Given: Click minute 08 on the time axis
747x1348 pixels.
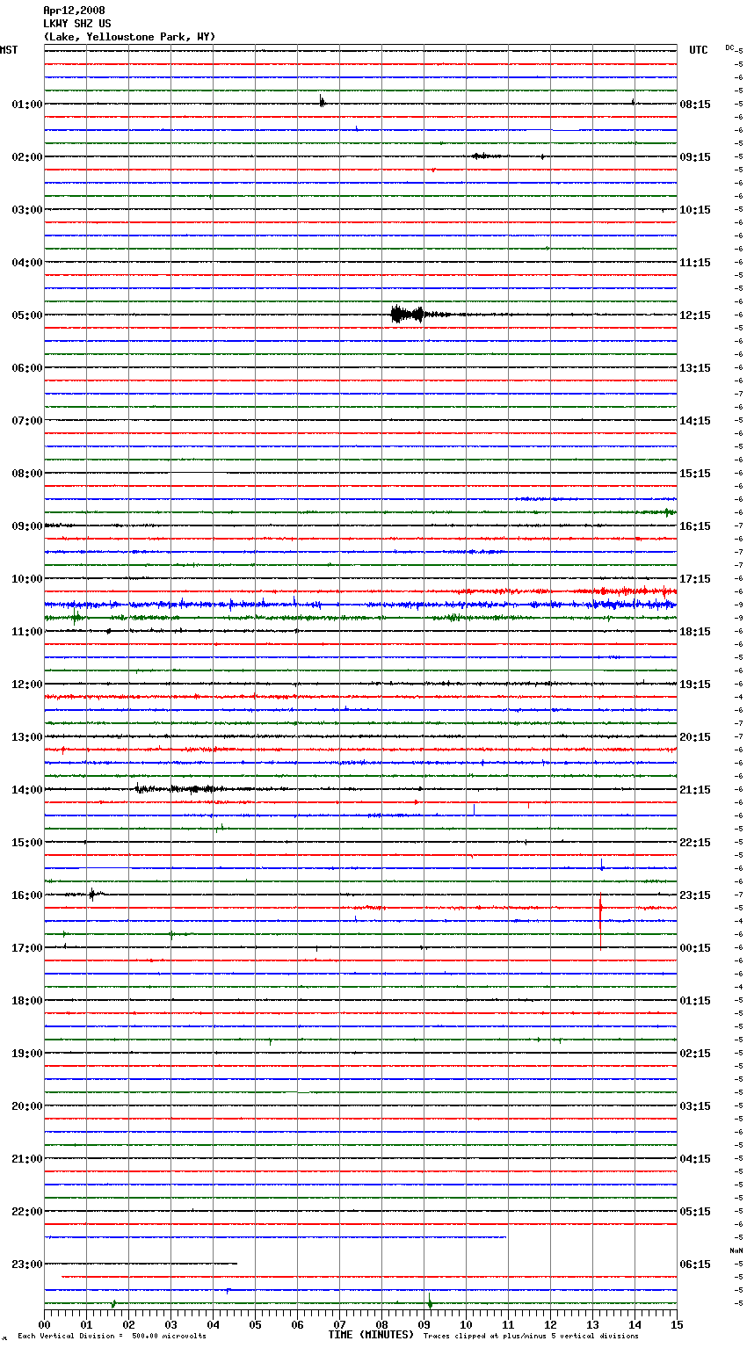Looking at the screenshot, I should pyautogui.click(x=381, y=1324).
